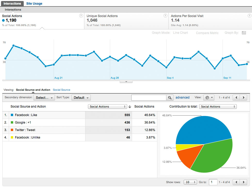Click the 36.64% table cell
The width and height of the screenshot is (252, 187).
(x=144, y=123)
